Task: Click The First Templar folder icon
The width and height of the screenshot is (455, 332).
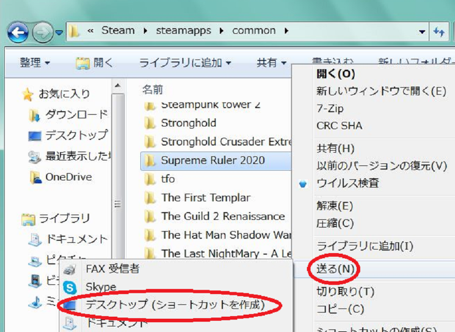Action: [150, 198]
